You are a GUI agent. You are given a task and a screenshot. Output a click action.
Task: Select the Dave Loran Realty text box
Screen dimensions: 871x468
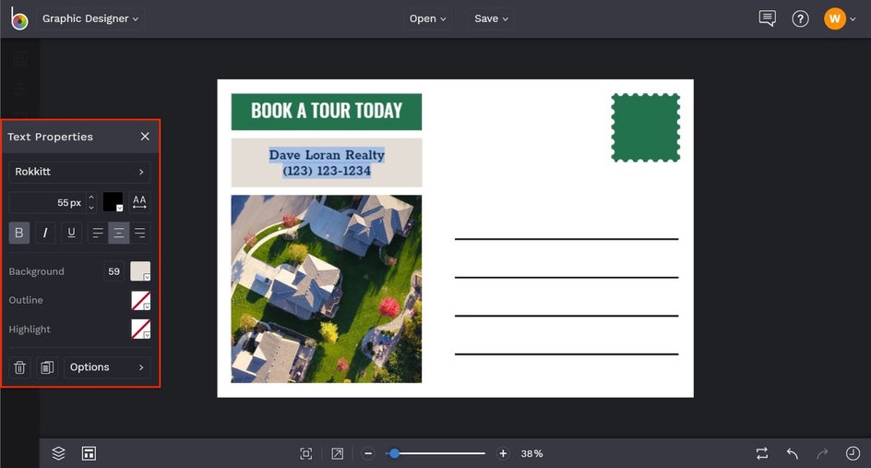[327, 162]
